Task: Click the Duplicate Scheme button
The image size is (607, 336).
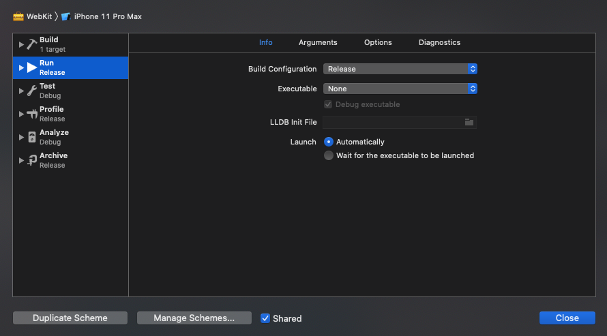Action: pyautogui.click(x=70, y=318)
